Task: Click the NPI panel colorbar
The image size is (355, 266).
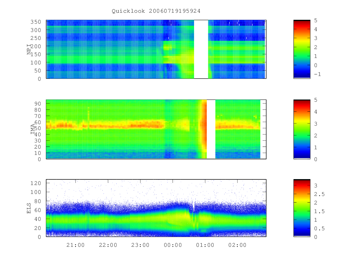Action: (x=302, y=49)
